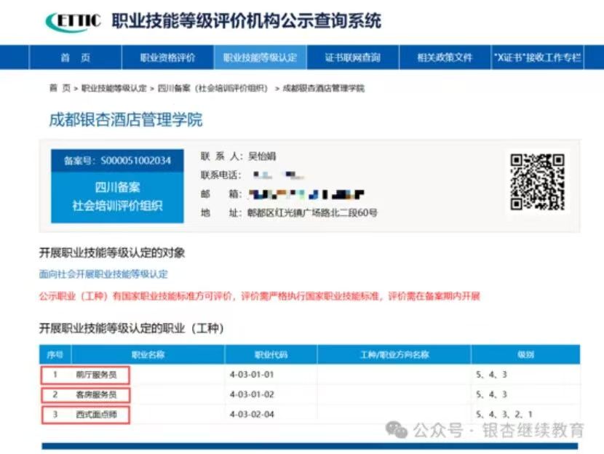Click the red 公示职业(工种) notice text
This screenshot has height=454, width=604.
259,296
